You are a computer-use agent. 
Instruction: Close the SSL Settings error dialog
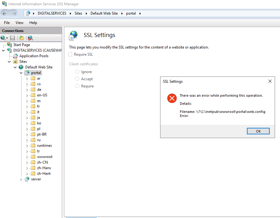(270, 81)
